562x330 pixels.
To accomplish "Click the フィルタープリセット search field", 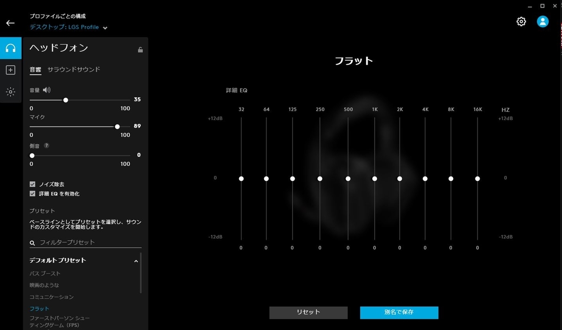I will coord(86,242).
